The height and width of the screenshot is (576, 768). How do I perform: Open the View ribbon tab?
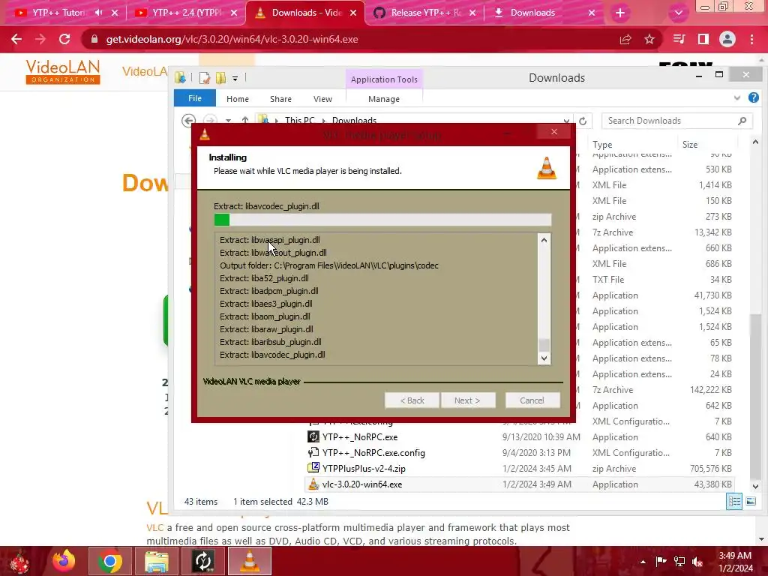(x=322, y=99)
